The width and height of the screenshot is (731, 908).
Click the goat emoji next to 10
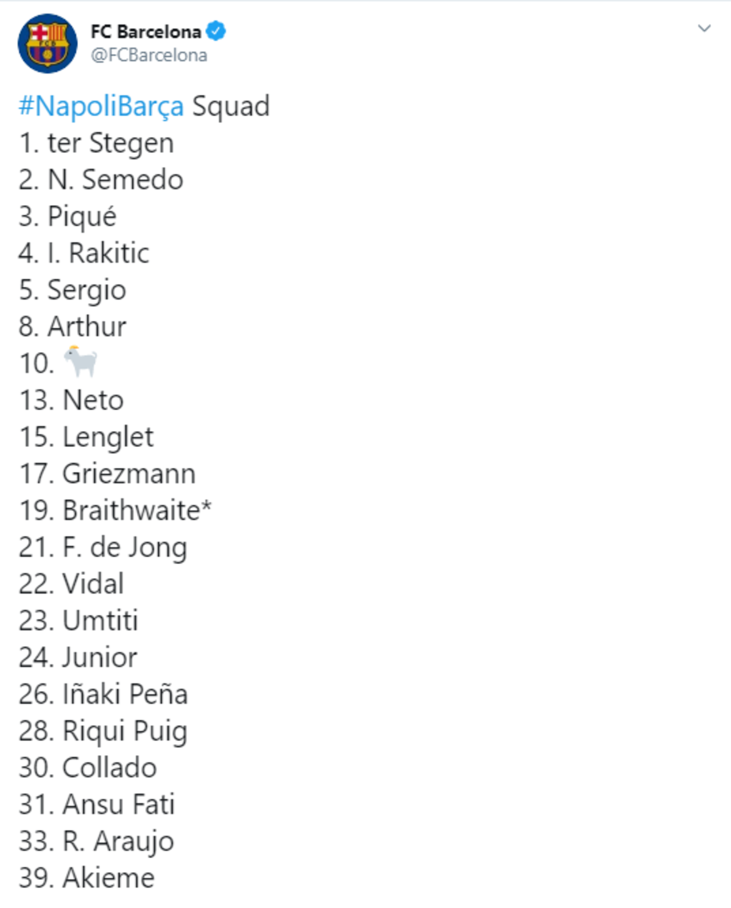[x=81, y=362]
